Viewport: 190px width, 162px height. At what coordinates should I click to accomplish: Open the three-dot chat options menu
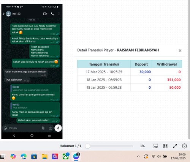(x=59, y=14)
